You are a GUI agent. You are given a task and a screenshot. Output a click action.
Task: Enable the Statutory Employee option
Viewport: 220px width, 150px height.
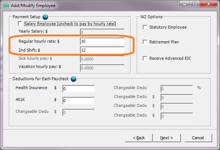[145, 27]
